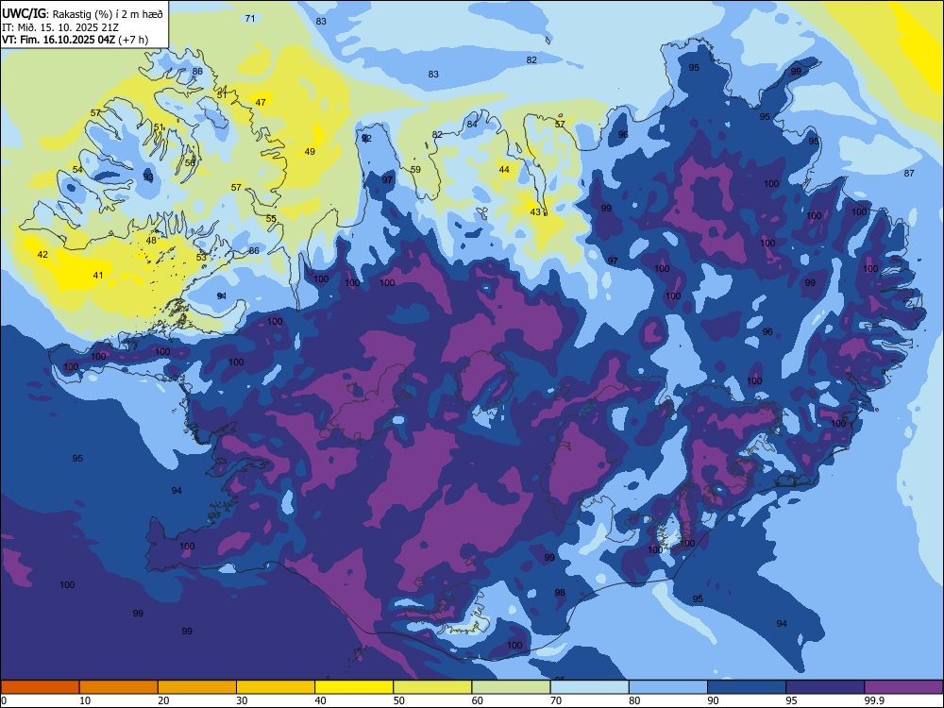944x708 pixels.
Task: Click the '44' humidity value on the map
Action: (504, 170)
